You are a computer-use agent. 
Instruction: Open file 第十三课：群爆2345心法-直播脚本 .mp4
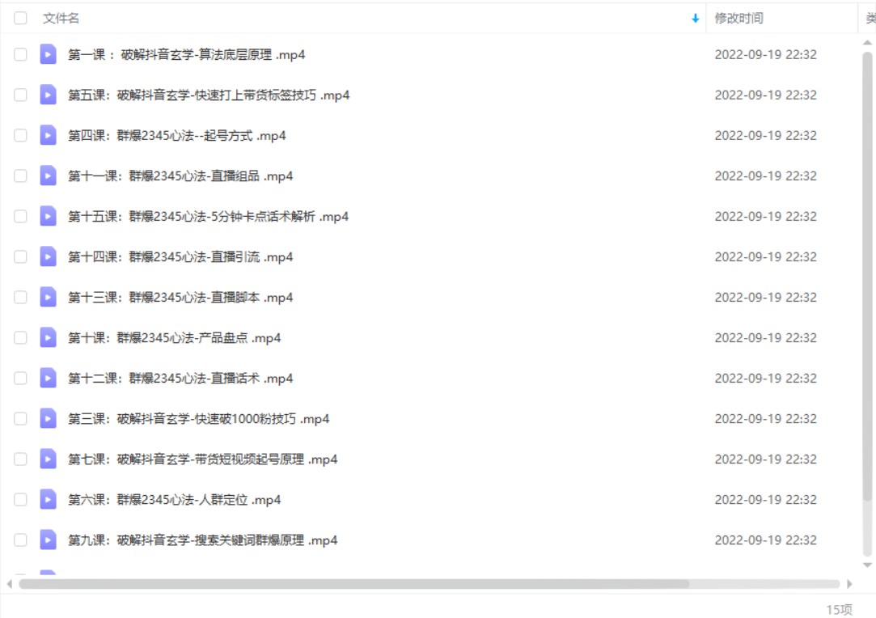click(180, 297)
